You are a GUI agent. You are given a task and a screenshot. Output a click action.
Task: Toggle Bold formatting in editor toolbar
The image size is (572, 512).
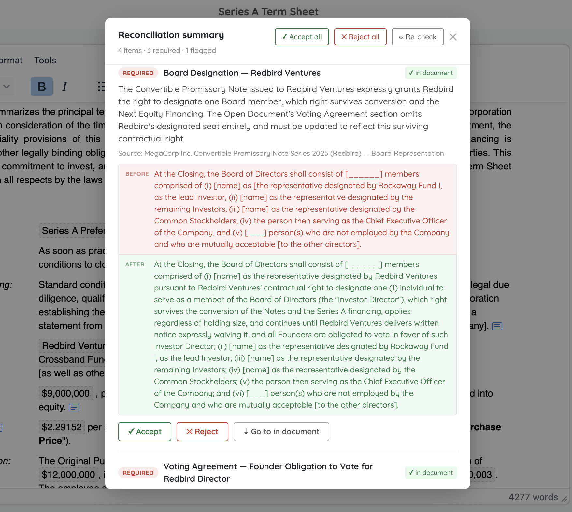[42, 87]
